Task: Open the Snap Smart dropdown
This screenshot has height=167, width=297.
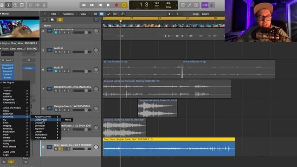Action: click(205, 14)
